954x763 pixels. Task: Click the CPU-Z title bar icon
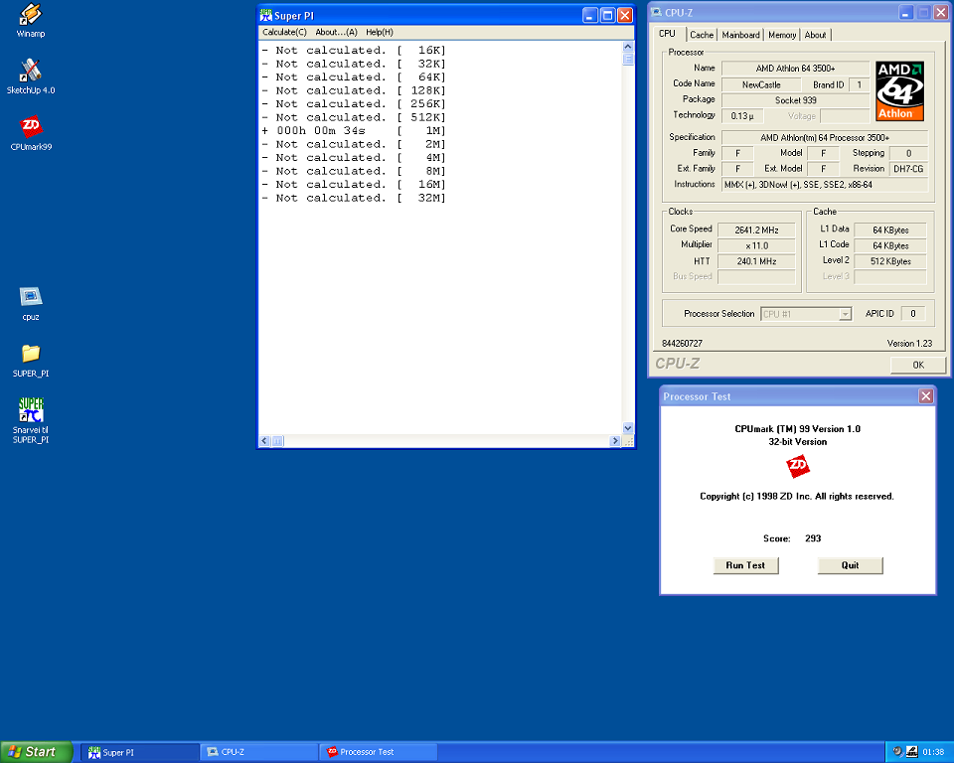(x=657, y=12)
